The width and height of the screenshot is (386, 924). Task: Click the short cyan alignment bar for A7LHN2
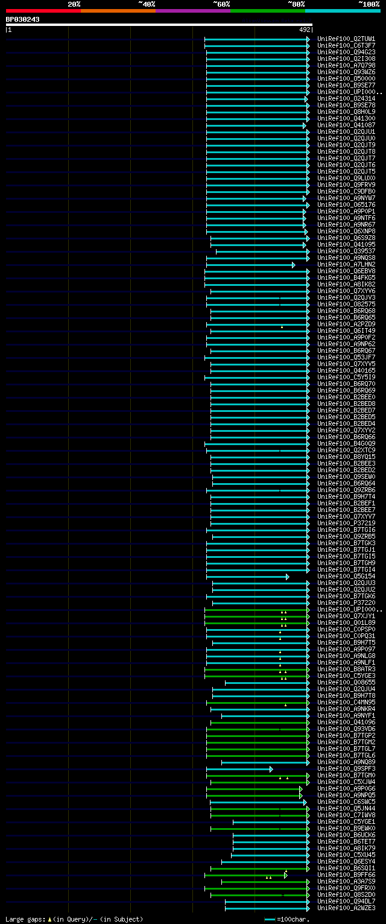[x=250, y=265]
